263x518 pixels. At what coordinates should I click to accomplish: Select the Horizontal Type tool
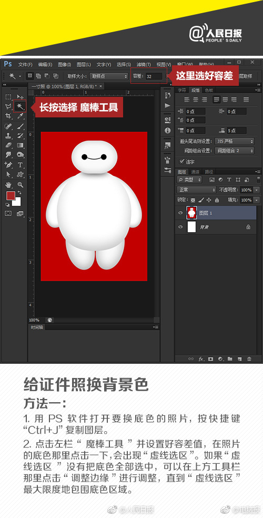pos(20,165)
